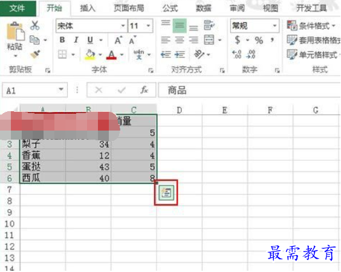Select column D header
This screenshot has width=341, height=272.
(179, 110)
